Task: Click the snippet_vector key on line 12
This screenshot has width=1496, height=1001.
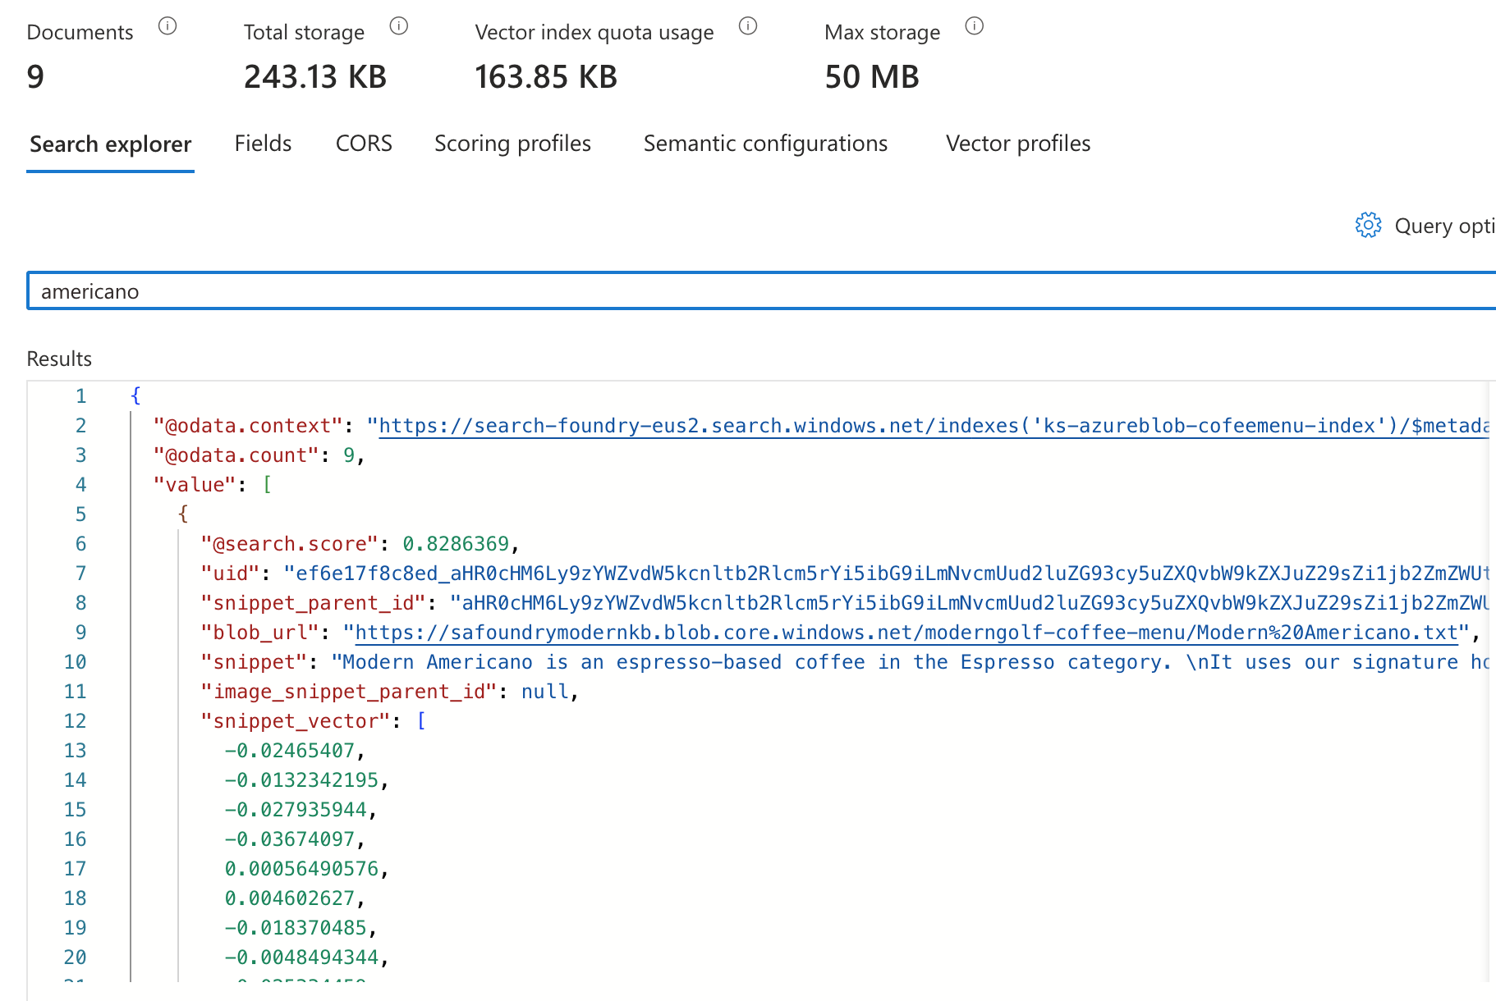Action: click(296, 721)
